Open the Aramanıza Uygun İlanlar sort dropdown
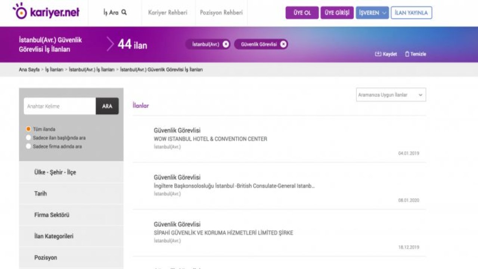Screen dimensions: 478x269 tap(391, 95)
